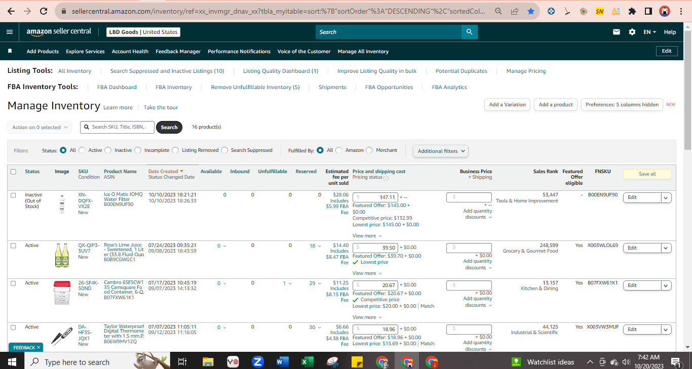Open the messages mail icon

[617, 32]
